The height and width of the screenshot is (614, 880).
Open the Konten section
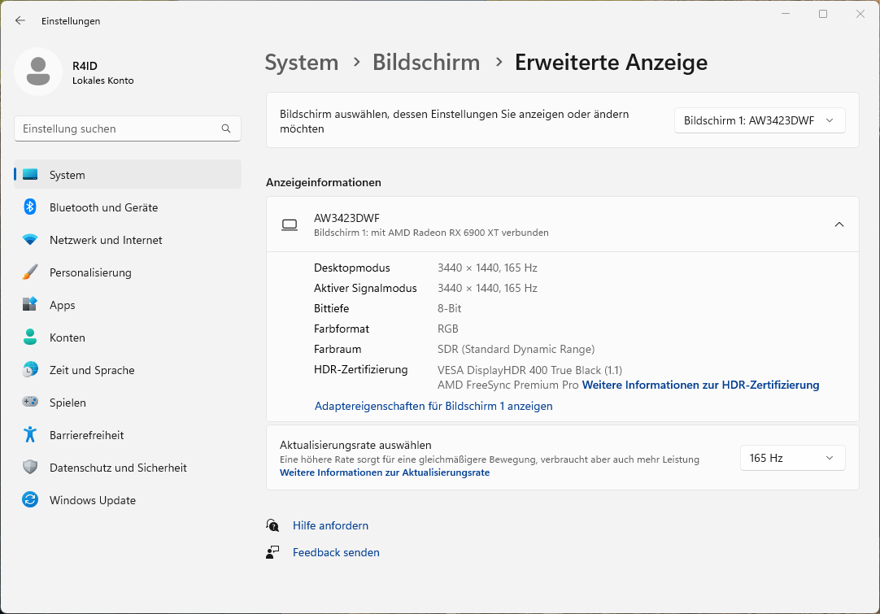(x=67, y=337)
